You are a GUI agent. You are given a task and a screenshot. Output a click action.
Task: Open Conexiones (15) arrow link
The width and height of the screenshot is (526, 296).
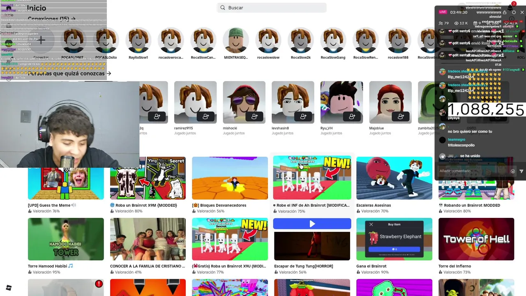click(52, 19)
